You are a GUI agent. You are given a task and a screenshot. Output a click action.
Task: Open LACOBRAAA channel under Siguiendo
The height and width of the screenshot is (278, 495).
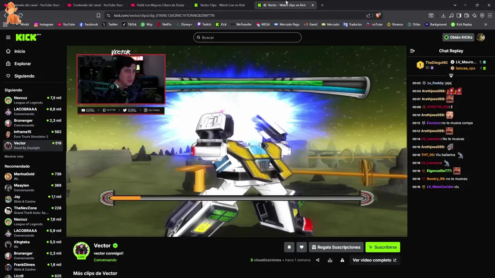[33, 111]
